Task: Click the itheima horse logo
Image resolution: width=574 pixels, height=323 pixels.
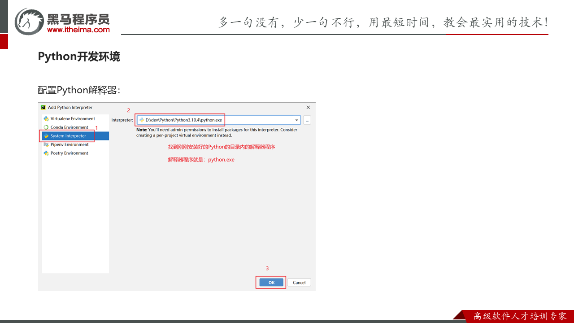Action: pos(30,22)
